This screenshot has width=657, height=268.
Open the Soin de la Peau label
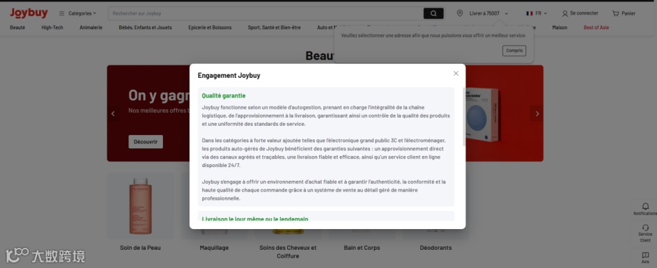click(x=141, y=248)
